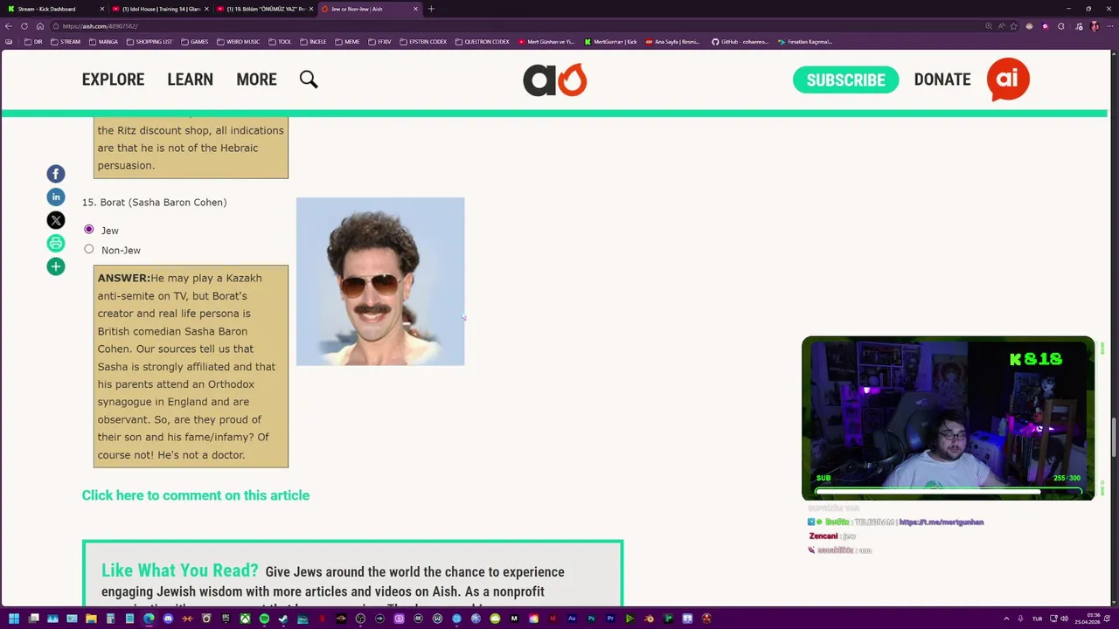Open the STREAM bookmarks folder
The image size is (1119, 629).
pyautogui.click(x=66, y=42)
